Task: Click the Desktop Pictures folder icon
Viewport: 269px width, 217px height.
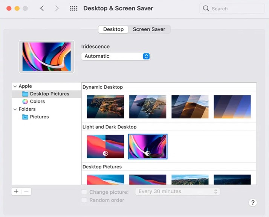Action: click(25, 94)
